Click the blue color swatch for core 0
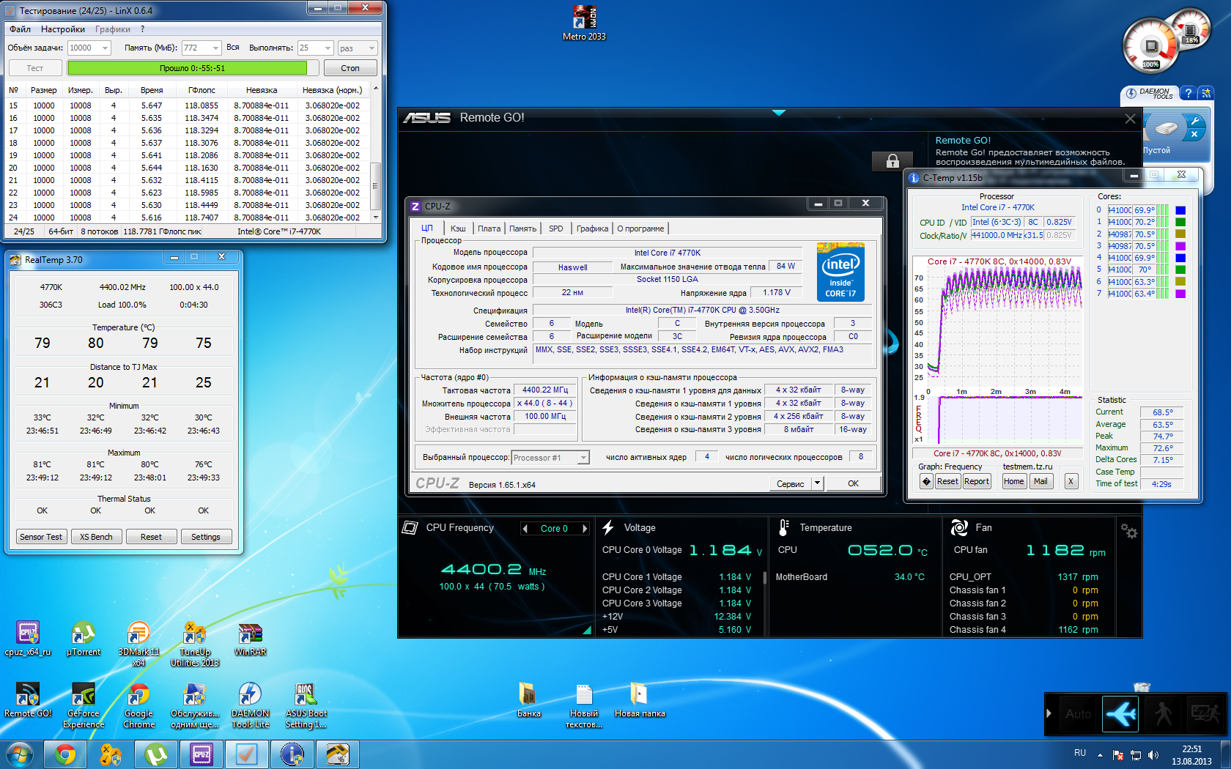This screenshot has height=769, width=1231. (1180, 210)
